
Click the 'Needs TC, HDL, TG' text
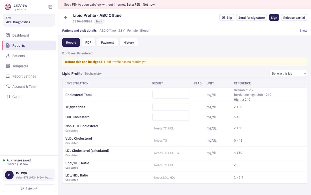[x=167, y=153]
